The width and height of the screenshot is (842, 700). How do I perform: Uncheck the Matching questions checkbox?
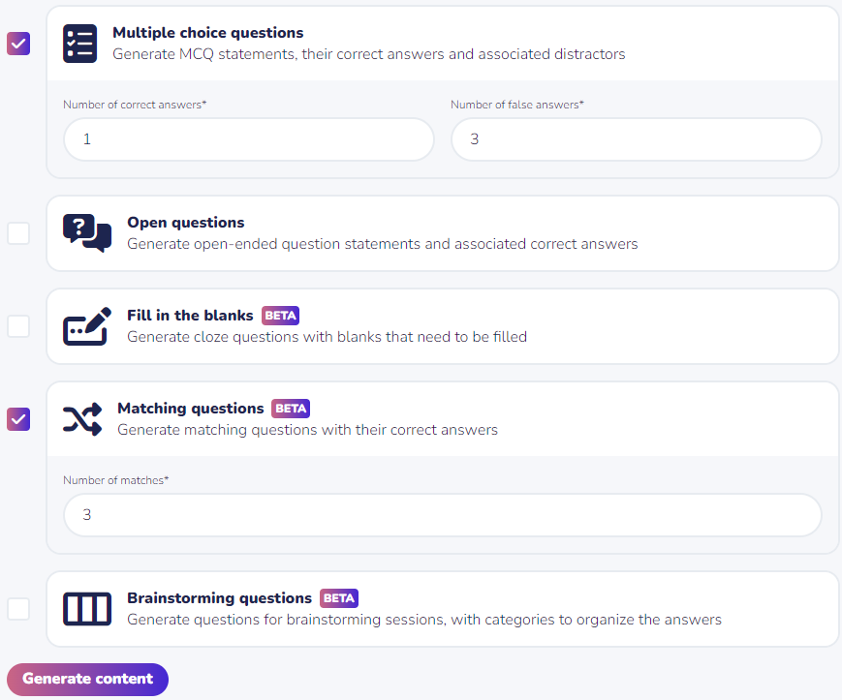(x=18, y=419)
